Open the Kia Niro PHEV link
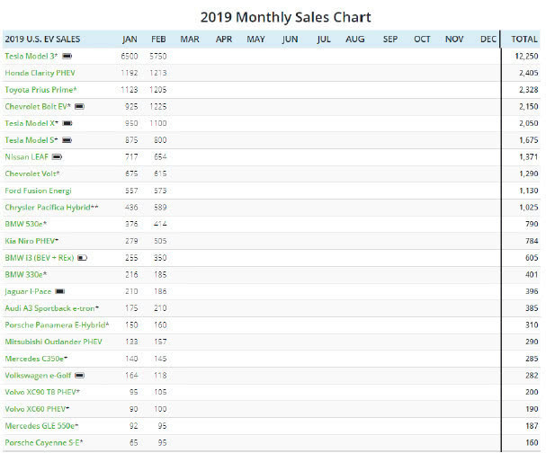The height and width of the screenshot is (462, 546). tap(31, 241)
